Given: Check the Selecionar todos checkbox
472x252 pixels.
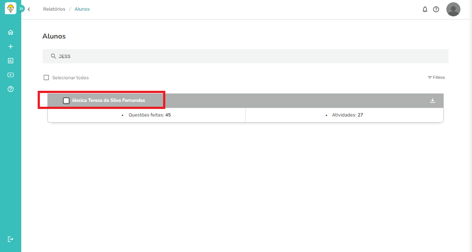Looking at the screenshot, I should click(46, 78).
